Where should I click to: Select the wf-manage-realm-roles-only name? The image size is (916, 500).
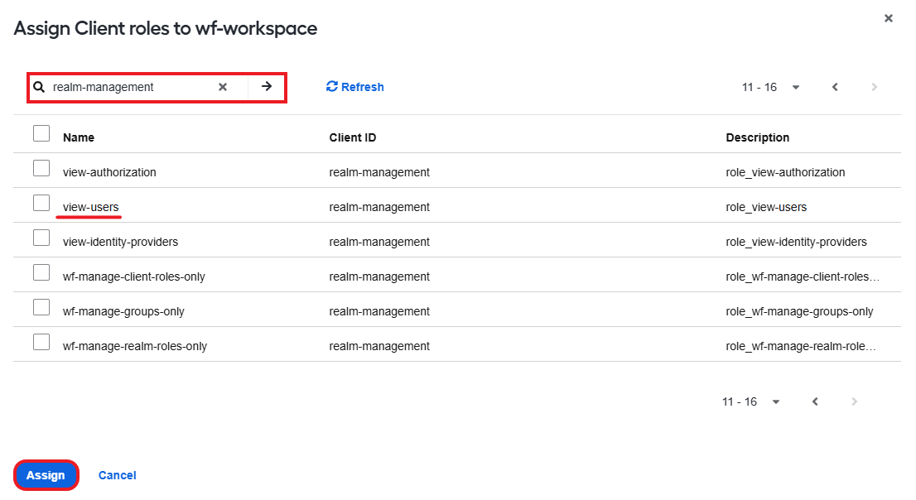[135, 346]
